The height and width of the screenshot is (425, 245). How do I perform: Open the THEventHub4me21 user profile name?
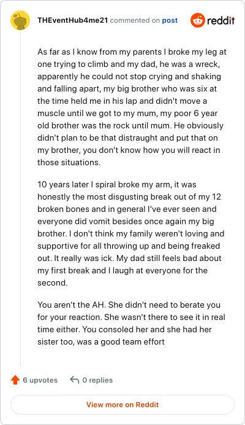coord(72,20)
